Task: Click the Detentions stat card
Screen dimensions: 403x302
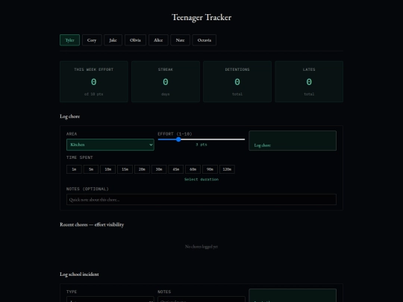Action: pos(237,82)
